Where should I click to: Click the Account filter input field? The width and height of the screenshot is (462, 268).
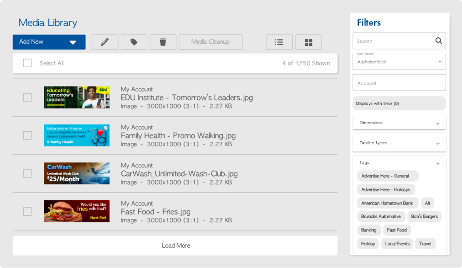pos(399,83)
